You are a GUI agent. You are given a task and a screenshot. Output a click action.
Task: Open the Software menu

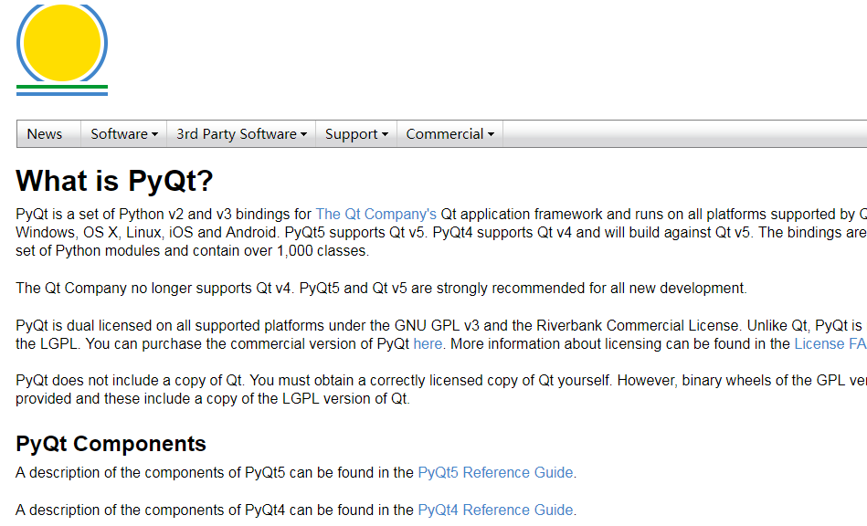click(119, 134)
